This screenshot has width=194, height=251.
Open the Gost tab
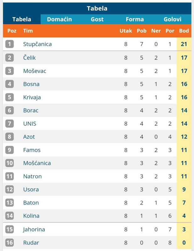97,19
